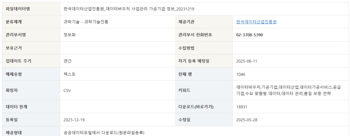This screenshot has width=350, height=136.
Task: Open the 한국데이터산업진흥원 provider link
Action: click(x=256, y=22)
